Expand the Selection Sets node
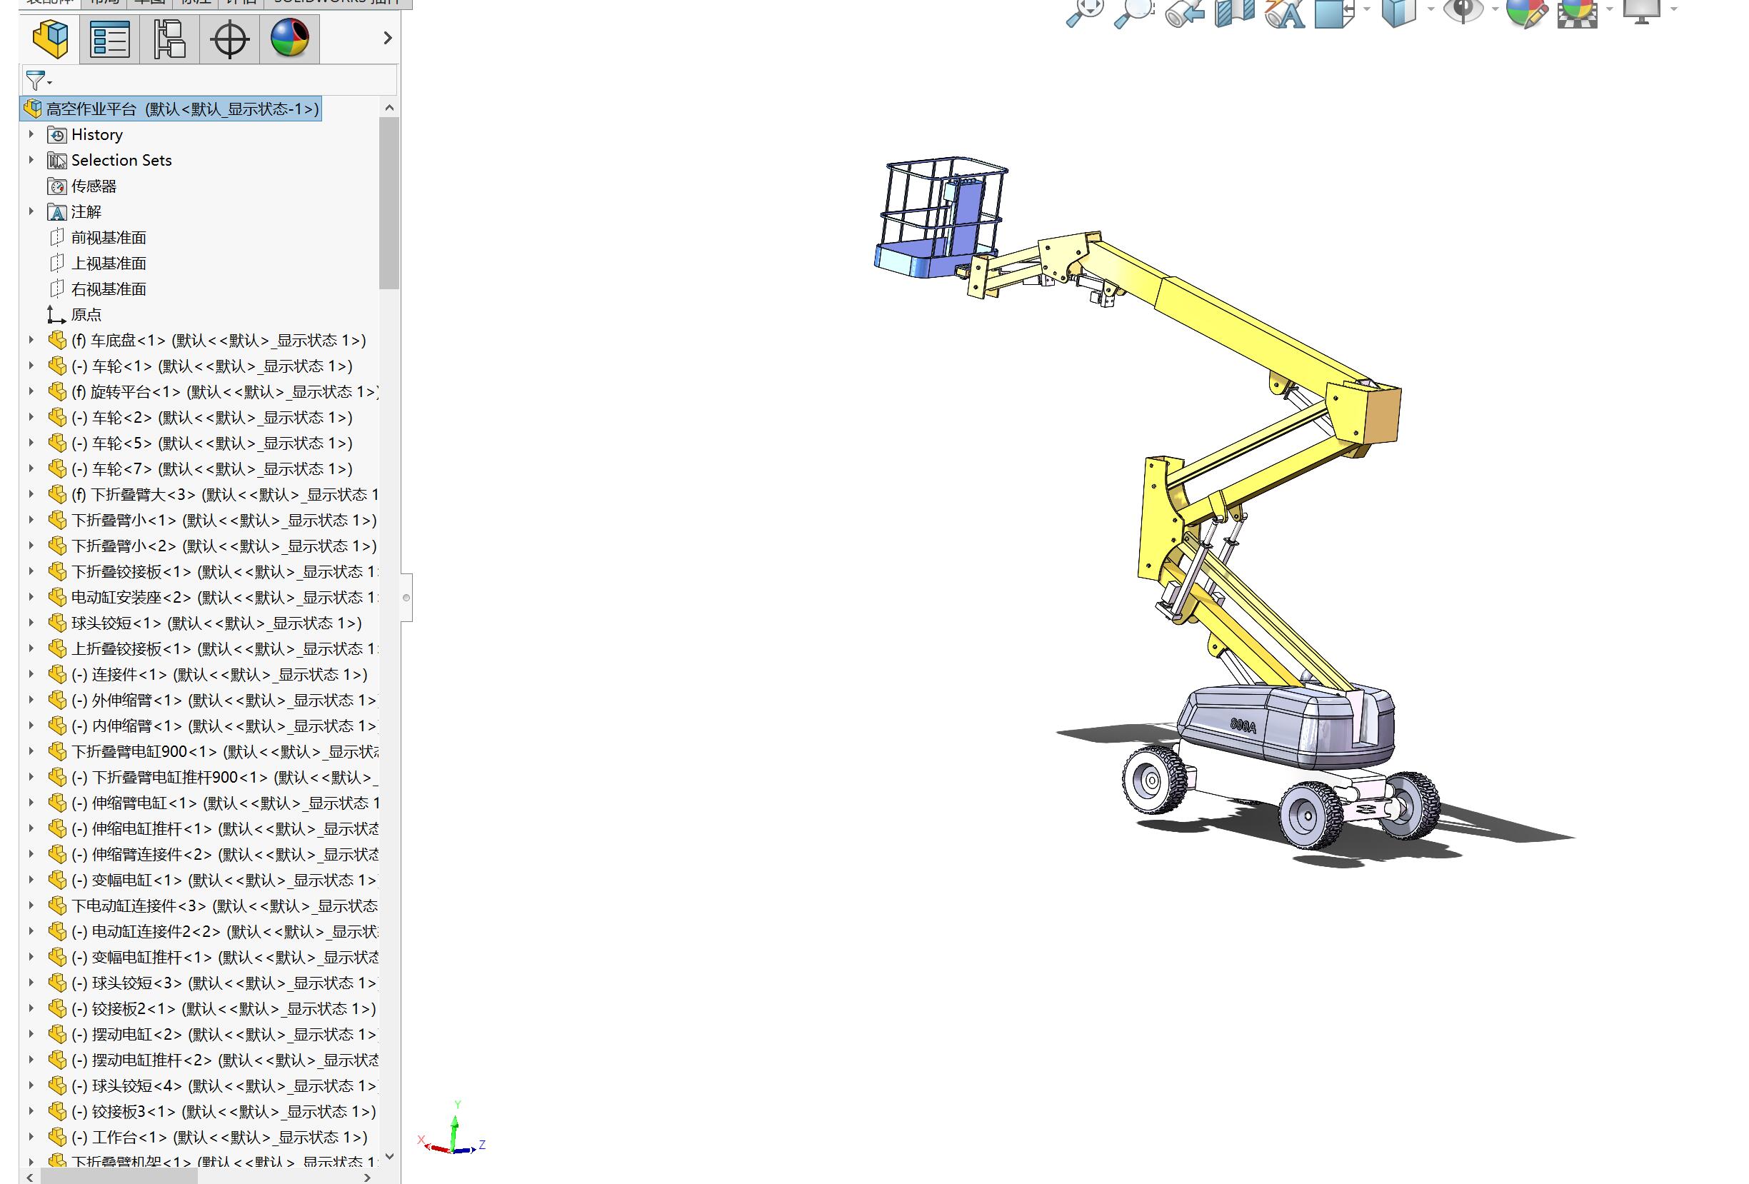This screenshot has width=1749, height=1184. [31, 159]
